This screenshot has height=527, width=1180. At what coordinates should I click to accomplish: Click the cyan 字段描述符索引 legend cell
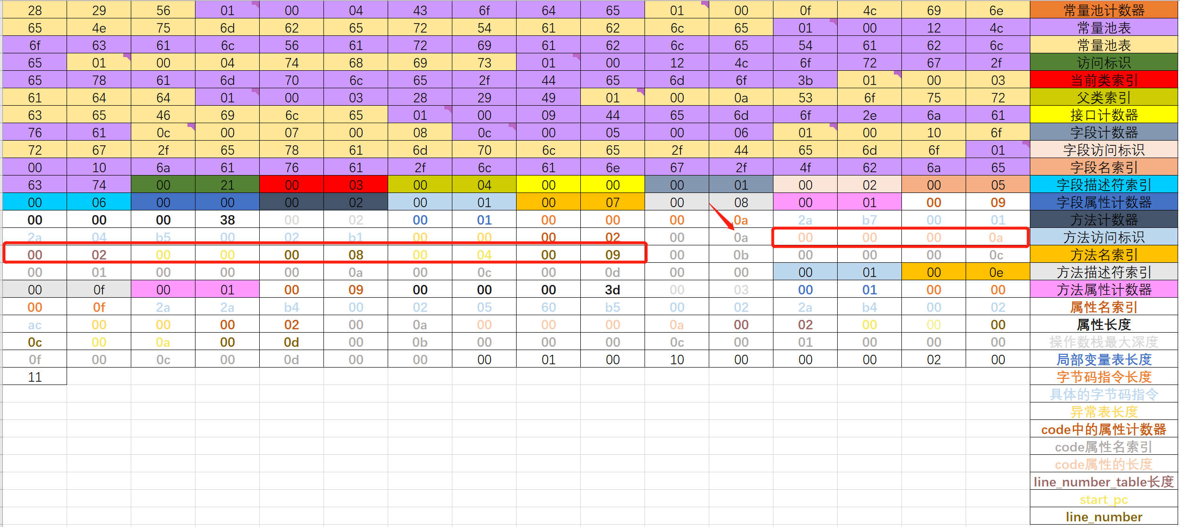(x=1104, y=185)
